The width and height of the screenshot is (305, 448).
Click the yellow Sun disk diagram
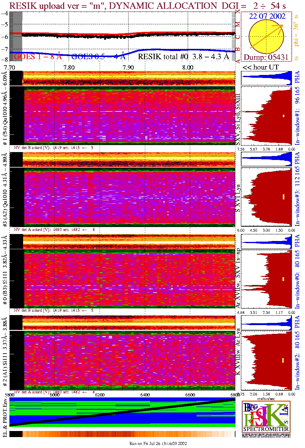266,36
